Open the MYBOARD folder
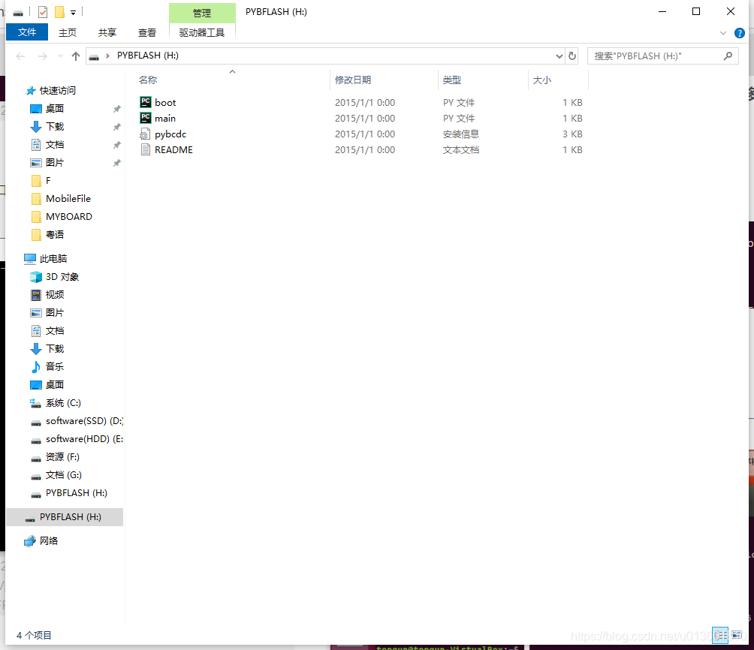754x650 pixels. click(x=69, y=217)
